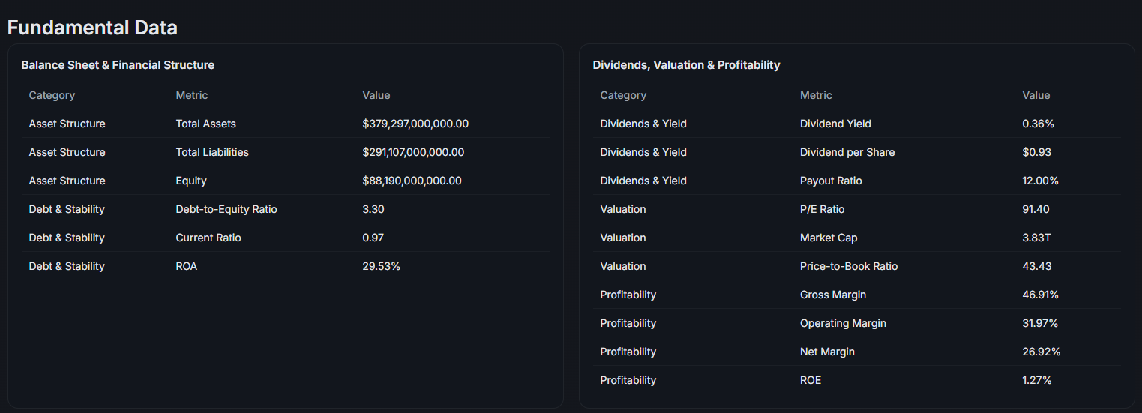Click Metric column header in Dividends table
Viewport: 1142px width, 413px height.
coord(816,95)
